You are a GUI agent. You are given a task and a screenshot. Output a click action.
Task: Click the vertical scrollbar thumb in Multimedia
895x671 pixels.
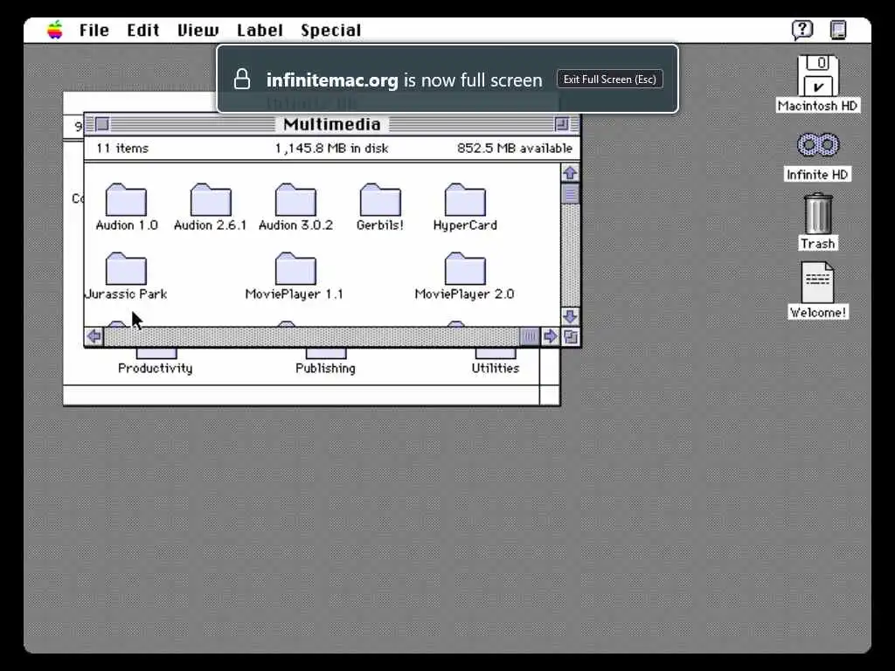point(570,194)
